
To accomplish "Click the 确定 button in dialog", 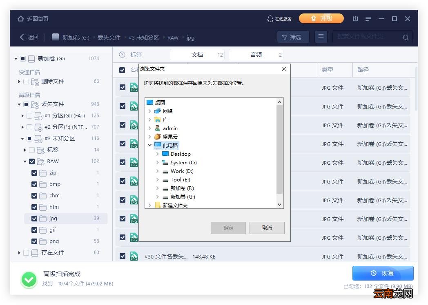I will tap(228, 228).
